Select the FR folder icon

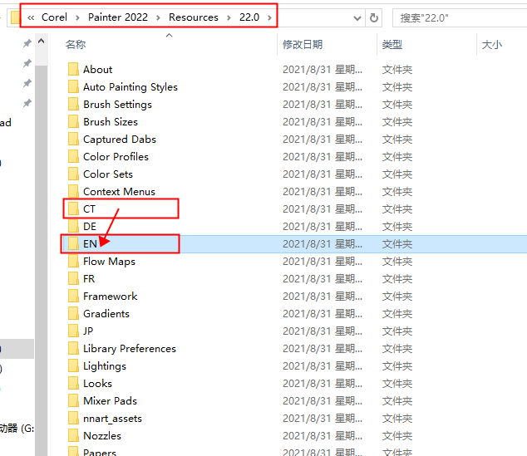pyautogui.click(x=73, y=278)
